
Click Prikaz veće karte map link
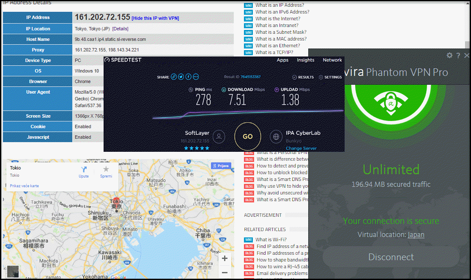coord(25,186)
